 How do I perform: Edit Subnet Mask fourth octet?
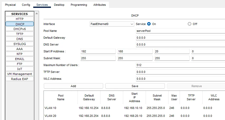pos(208,58)
